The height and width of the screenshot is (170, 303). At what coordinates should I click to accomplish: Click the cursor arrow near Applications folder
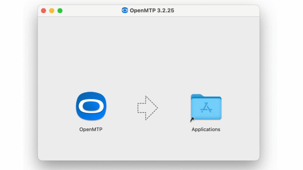[193, 119]
